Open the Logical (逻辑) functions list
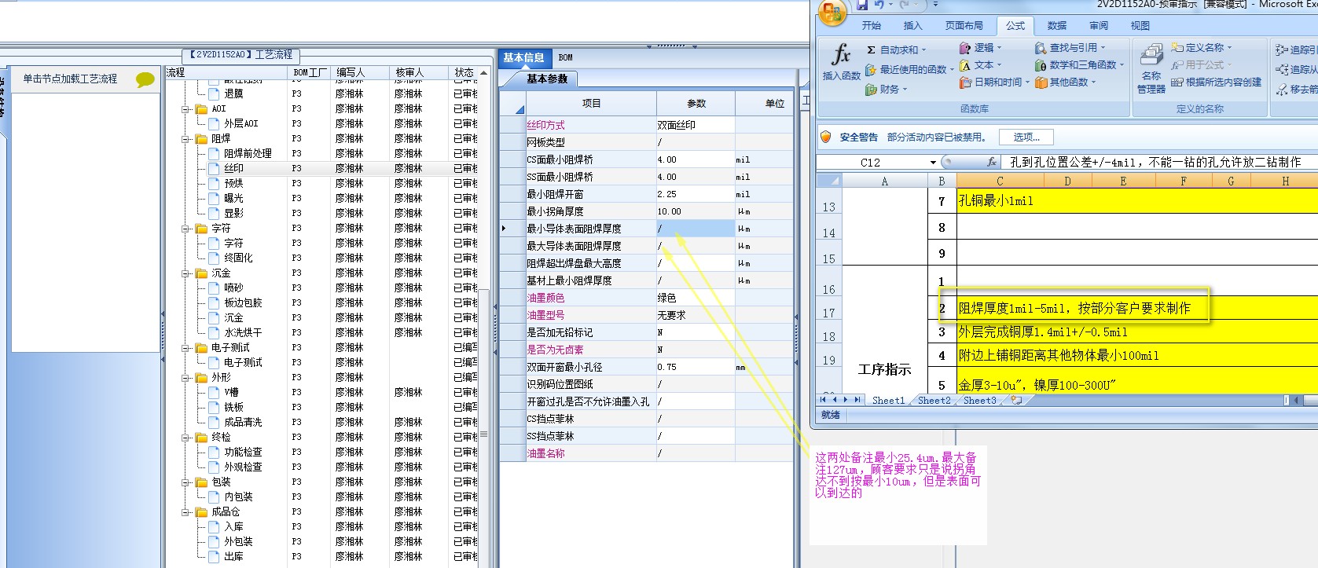Screen dimensions: 1318x568 coord(981,48)
